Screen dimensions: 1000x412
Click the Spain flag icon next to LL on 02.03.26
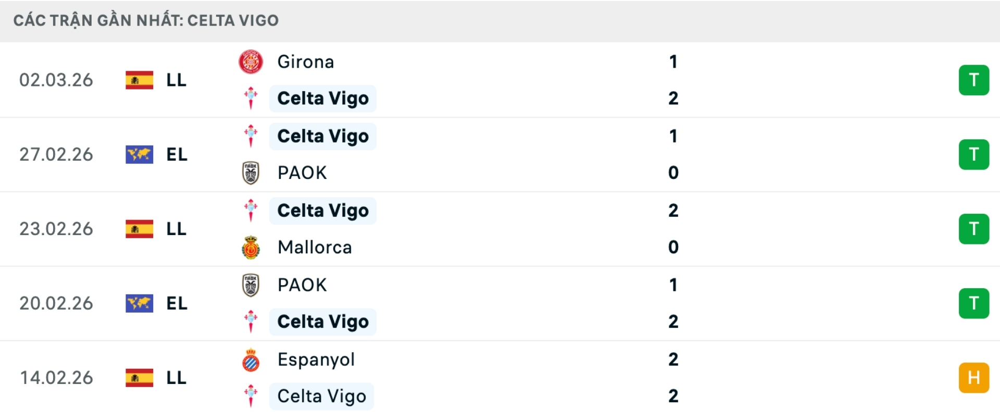click(x=139, y=80)
